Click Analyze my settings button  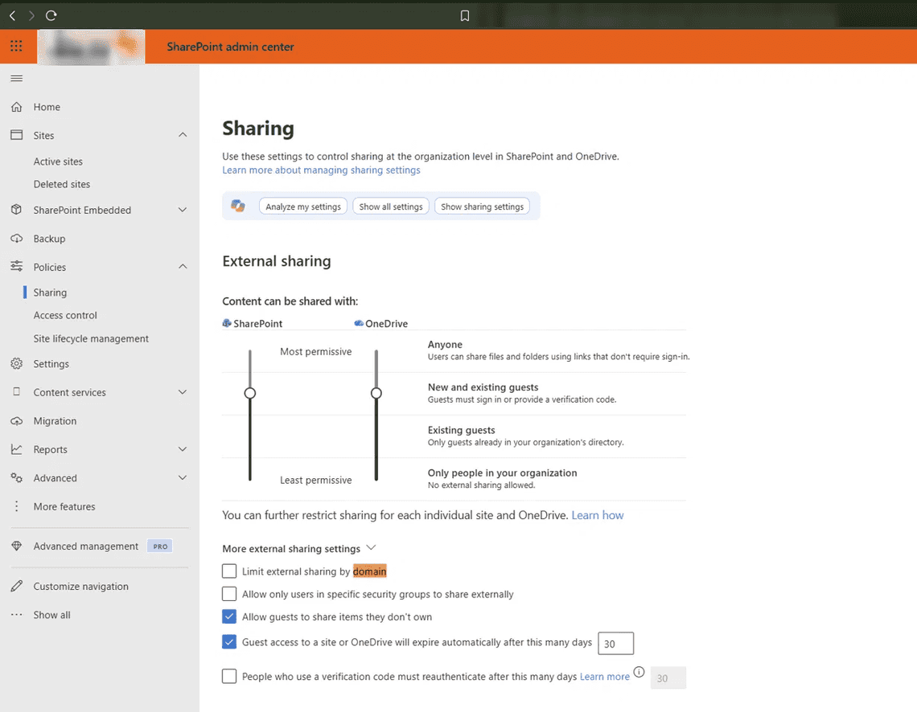click(303, 207)
